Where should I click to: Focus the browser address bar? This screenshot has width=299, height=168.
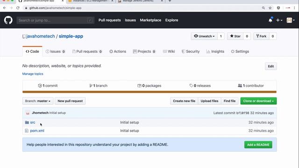tap(141, 8)
